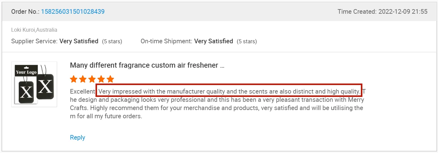Screen dimensions: 438x153
Task: Click the "Order No.:" label
Action: [25, 12]
